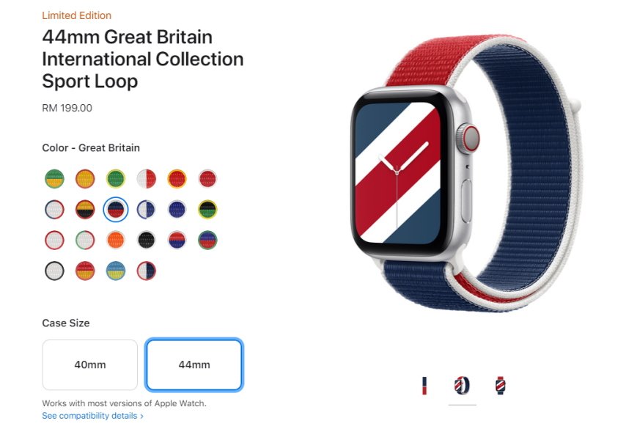
Task: Select the 44mm case size option
Action: click(194, 364)
